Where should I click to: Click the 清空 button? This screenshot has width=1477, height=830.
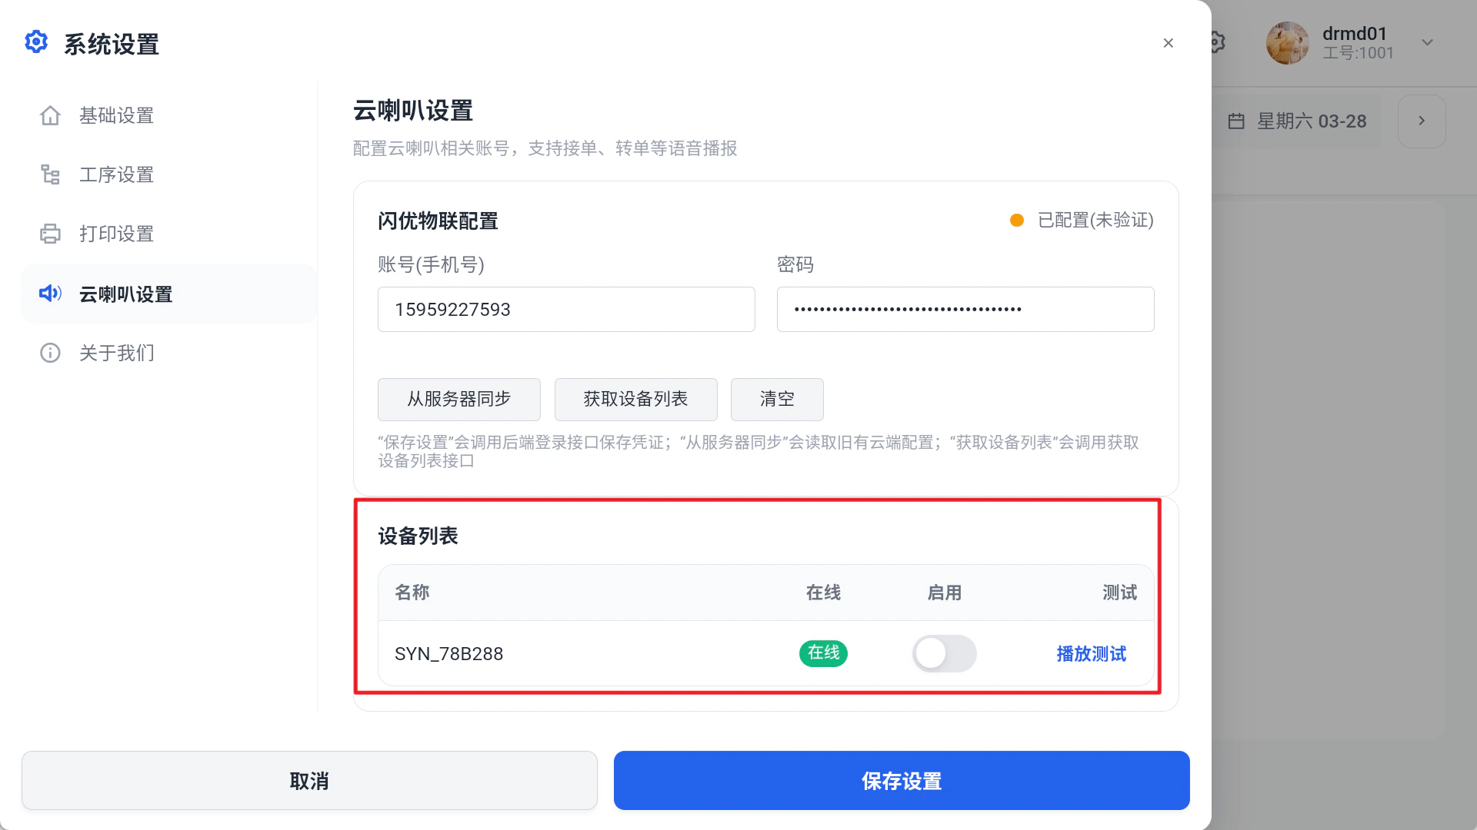coord(777,399)
